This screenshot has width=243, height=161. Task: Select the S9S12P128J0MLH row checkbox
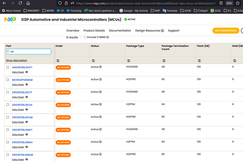8,142
